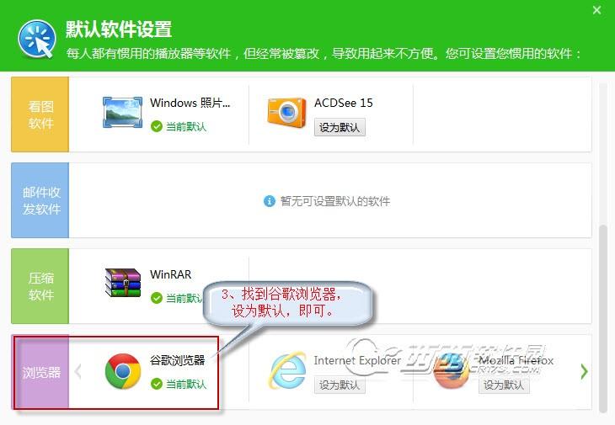615x425 pixels.
Task: Click the Mozilla Firefox label
Action: click(516, 360)
